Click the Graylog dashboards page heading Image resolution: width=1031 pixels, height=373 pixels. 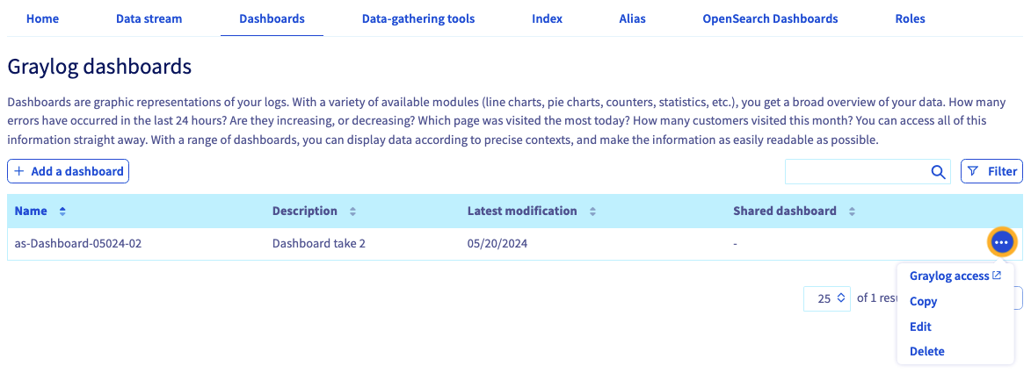coord(99,67)
